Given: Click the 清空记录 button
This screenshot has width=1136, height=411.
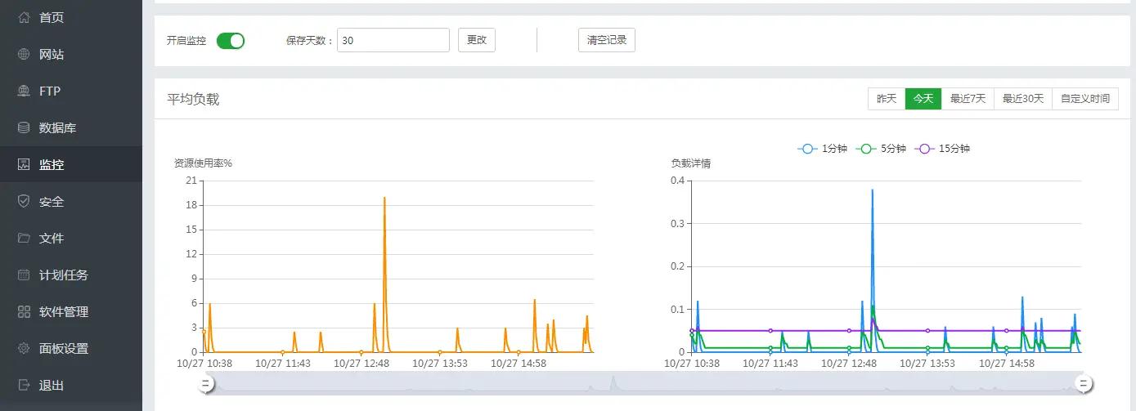Looking at the screenshot, I should [606, 40].
